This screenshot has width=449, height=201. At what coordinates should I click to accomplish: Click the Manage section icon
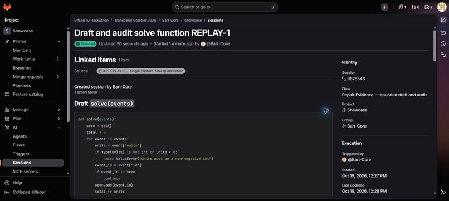[x=7, y=110]
